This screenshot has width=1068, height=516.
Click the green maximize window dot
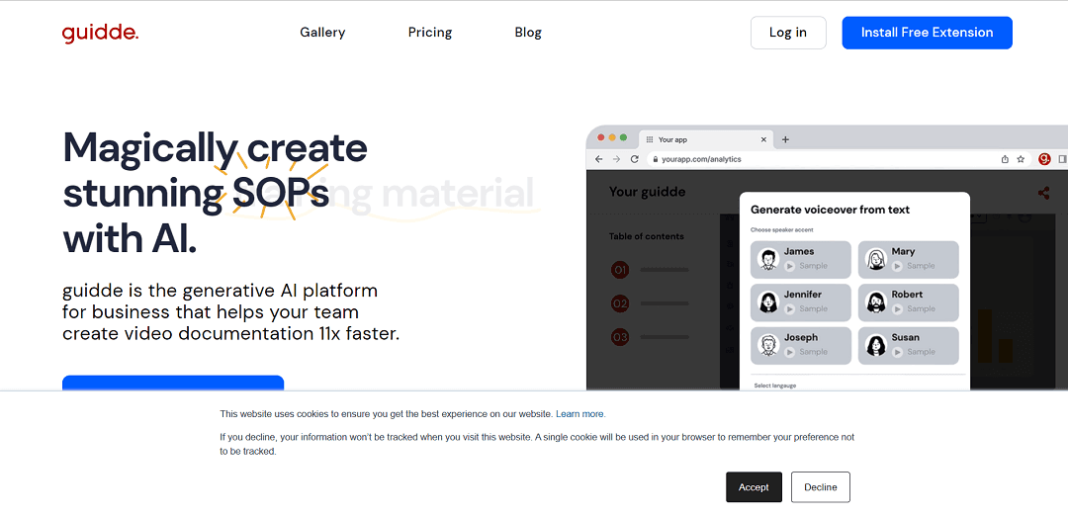(623, 137)
